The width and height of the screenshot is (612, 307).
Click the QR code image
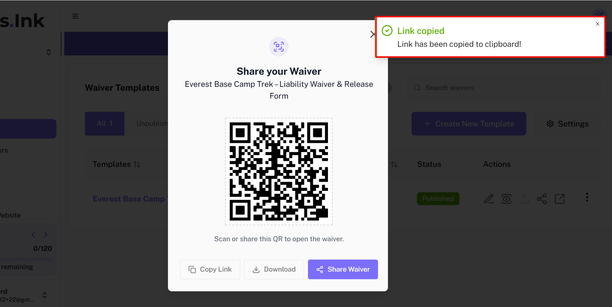tap(279, 172)
